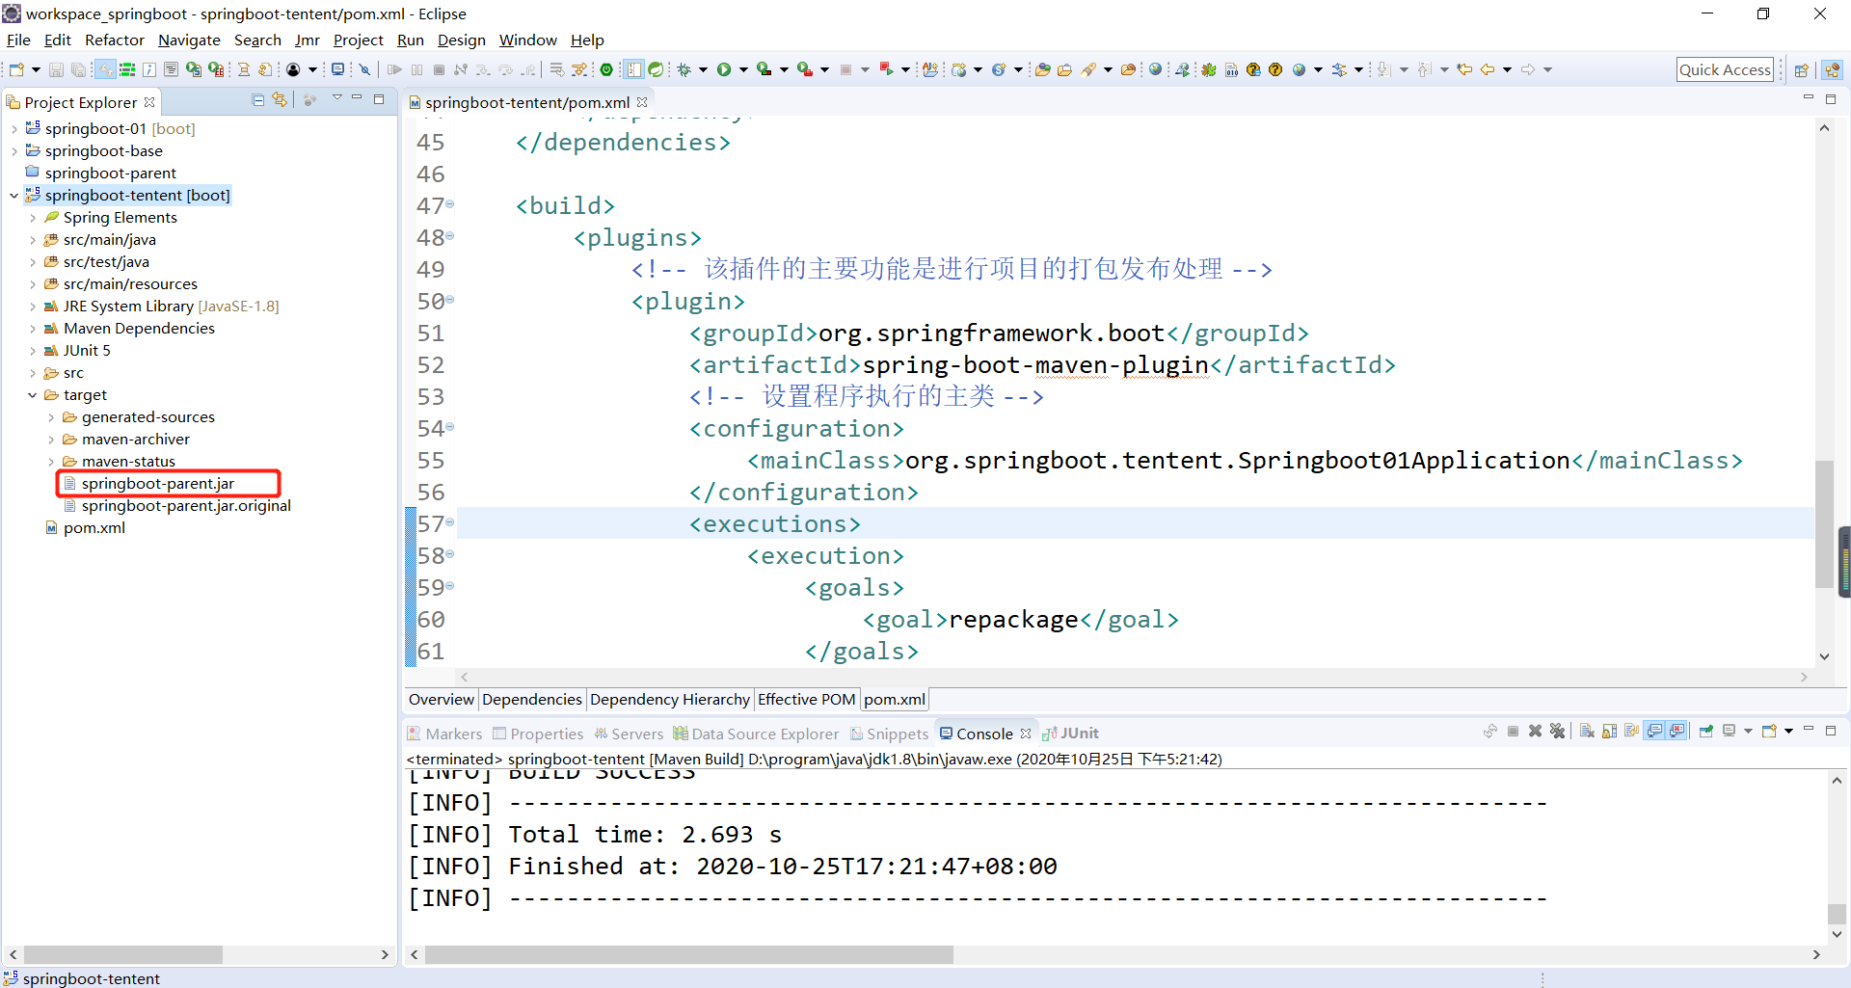Toggle the highlighted sync toolbar button
This screenshot has height=988, width=1851.
105,69
